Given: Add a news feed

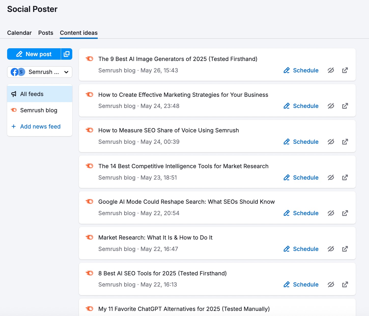Looking at the screenshot, I should click(x=40, y=127).
